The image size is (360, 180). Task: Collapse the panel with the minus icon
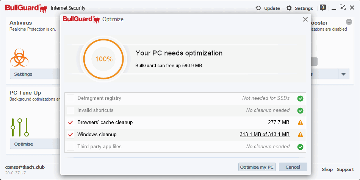point(349,22)
